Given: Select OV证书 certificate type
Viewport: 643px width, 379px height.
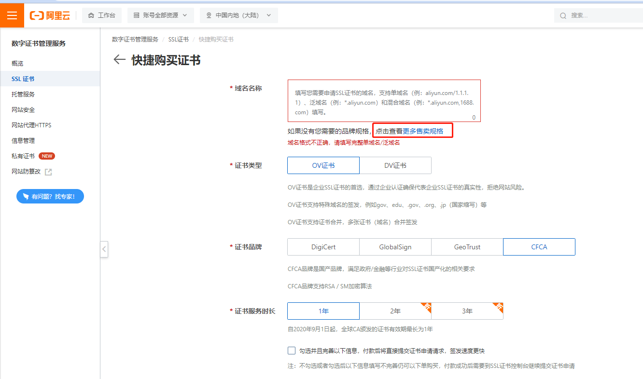Looking at the screenshot, I should coord(323,165).
